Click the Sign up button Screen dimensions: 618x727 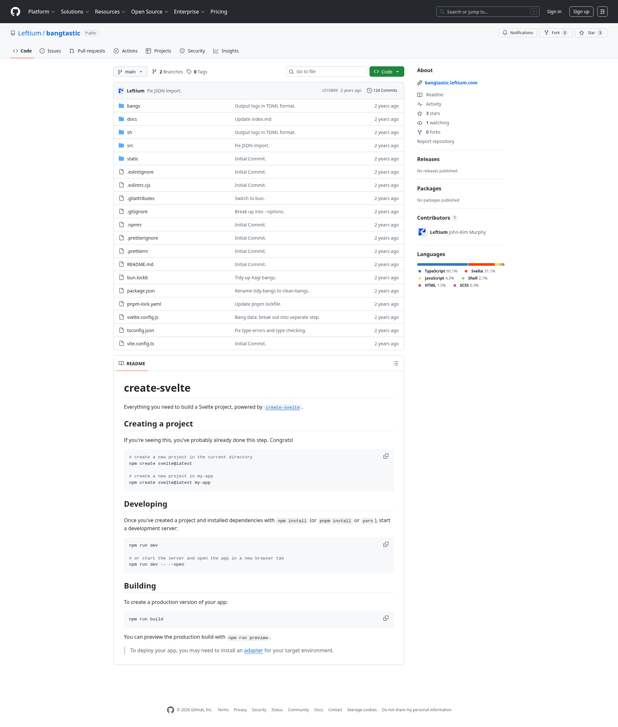(x=581, y=12)
